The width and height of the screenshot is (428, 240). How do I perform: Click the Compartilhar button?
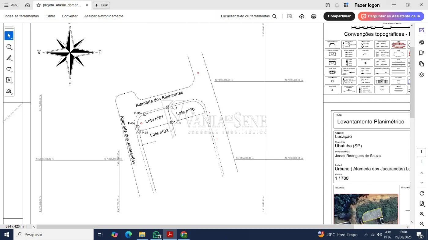[x=339, y=16]
